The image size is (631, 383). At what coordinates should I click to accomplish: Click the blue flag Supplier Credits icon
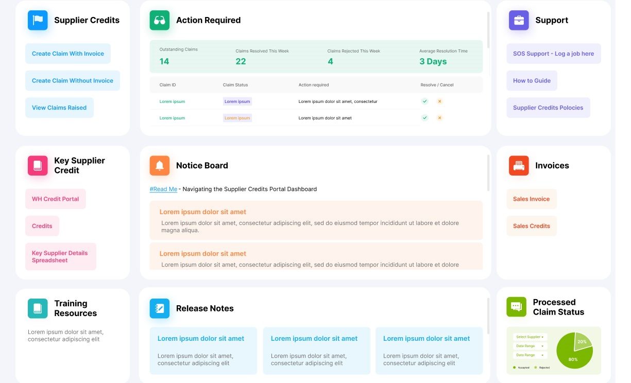point(38,20)
